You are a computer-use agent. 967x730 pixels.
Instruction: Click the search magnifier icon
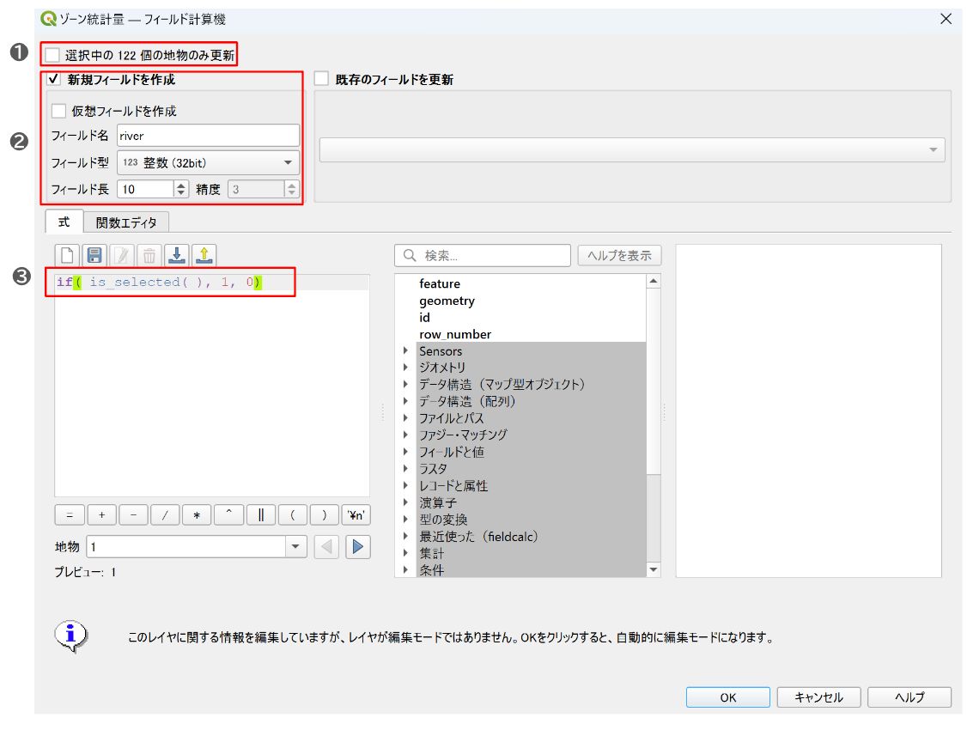(410, 255)
